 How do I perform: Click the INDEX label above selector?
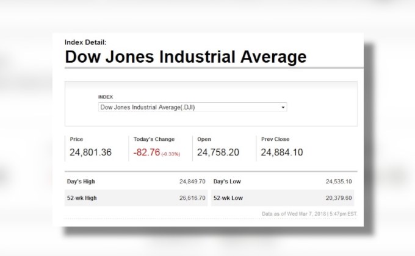[x=106, y=97]
